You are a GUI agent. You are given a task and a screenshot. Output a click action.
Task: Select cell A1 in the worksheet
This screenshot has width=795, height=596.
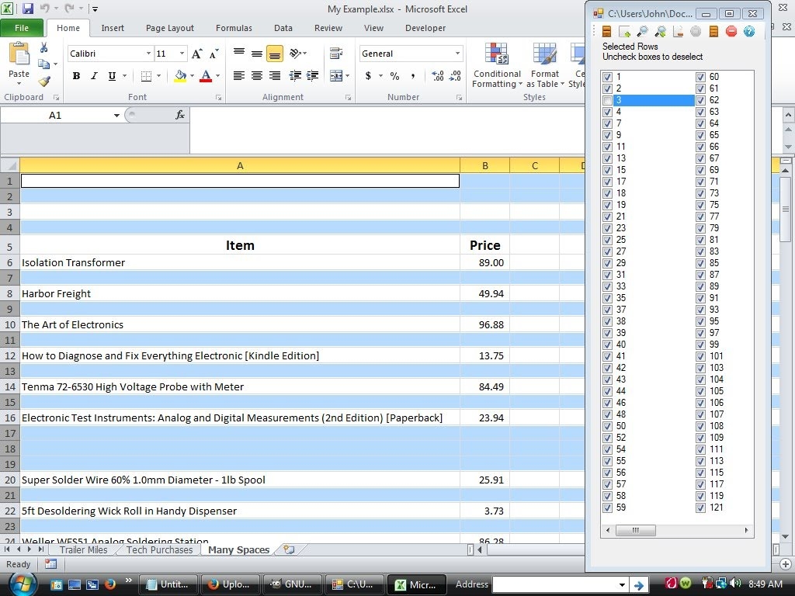[x=240, y=181]
